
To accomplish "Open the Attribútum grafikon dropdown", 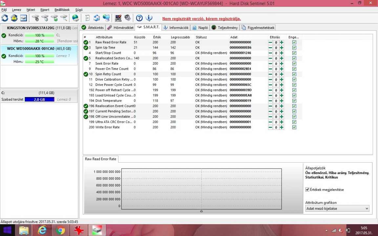I will pyautogui.click(x=337, y=208).
